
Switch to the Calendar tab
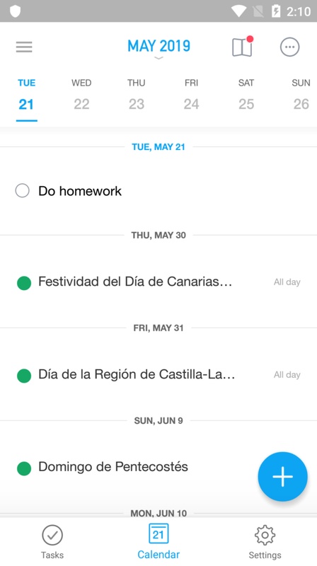(158, 542)
